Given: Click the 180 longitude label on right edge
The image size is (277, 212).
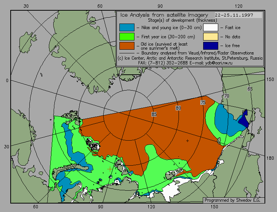Looking at the screenshot, I should (270, 158).
